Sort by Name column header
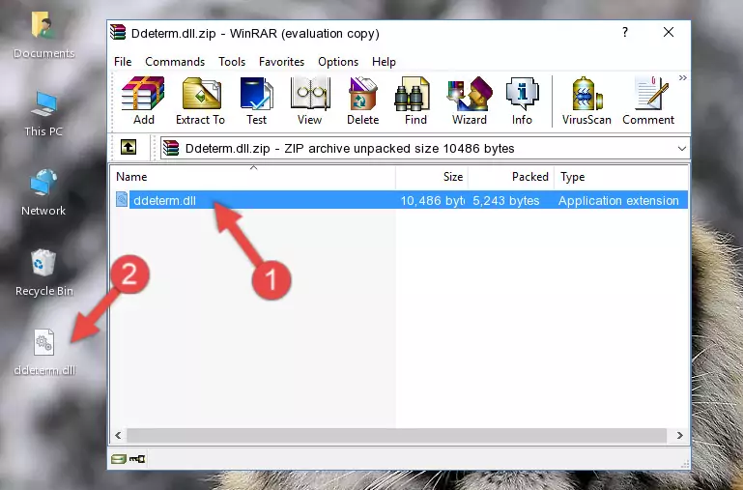The width and height of the screenshot is (743, 490). [253, 177]
